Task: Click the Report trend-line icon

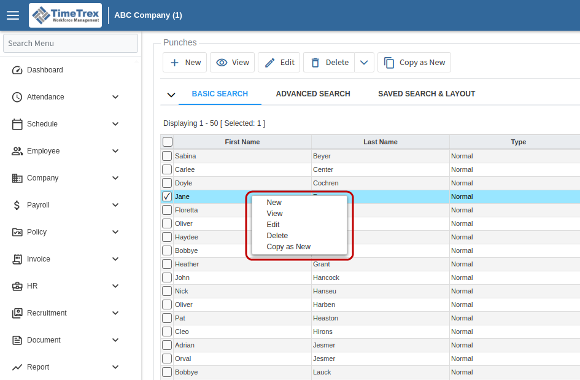Action: pos(17,367)
